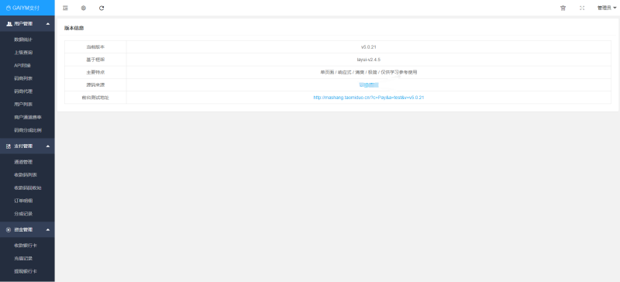Select the v5.0.21 version value
The width and height of the screenshot is (620, 282).
(369, 46)
